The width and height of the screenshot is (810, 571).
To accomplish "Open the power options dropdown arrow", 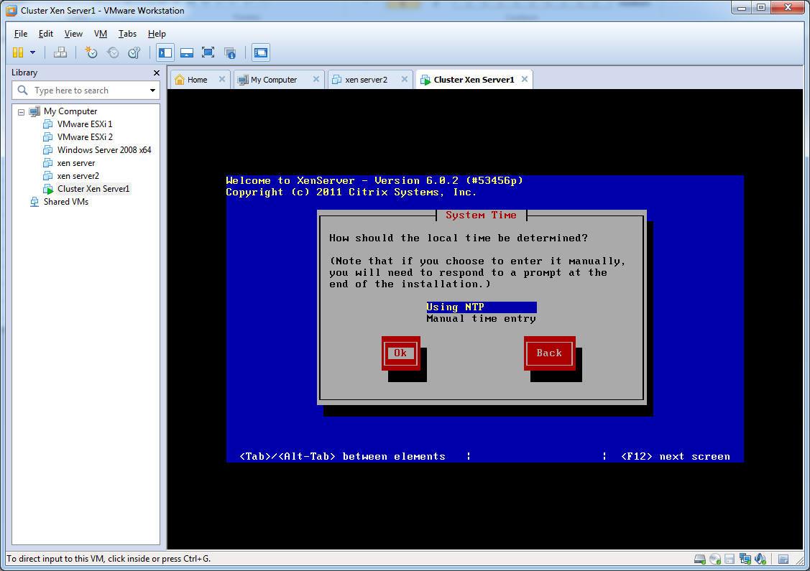I will (x=33, y=52).
